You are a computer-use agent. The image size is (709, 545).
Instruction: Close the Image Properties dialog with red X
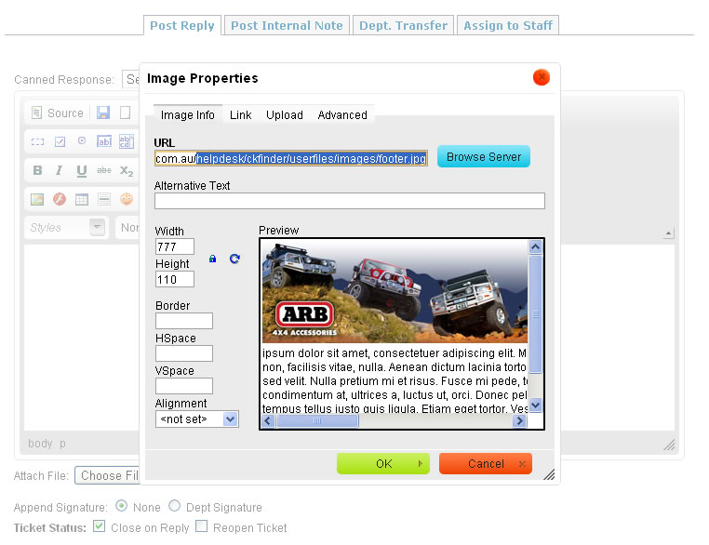(x=542, y=77)
